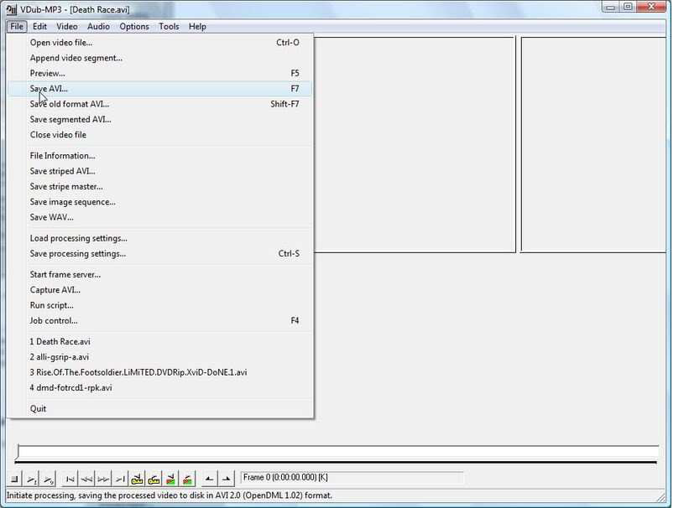Choose Quit from File menu
Image resolution: width=684 pixels, height=508 pixels.
pos(160,409)
